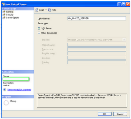Screen dimensions: 131x119
Task: Open View connection properties link
Action: click(19, 90)
